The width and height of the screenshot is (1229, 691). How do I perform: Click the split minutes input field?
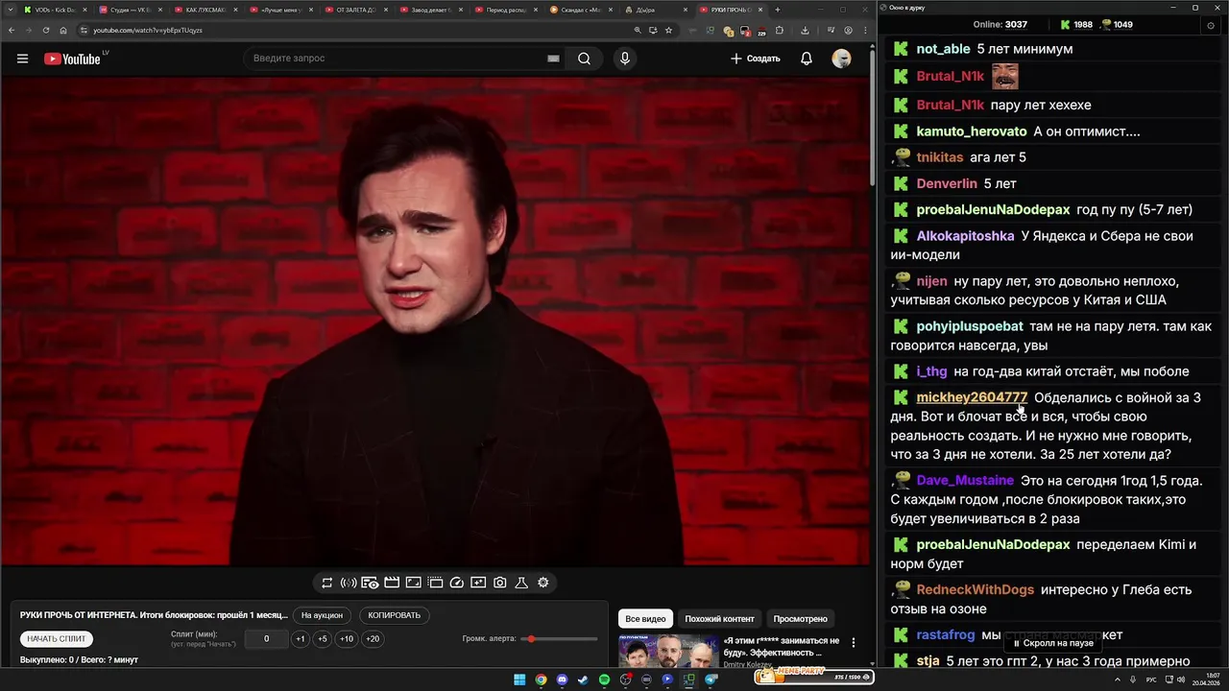266,639
